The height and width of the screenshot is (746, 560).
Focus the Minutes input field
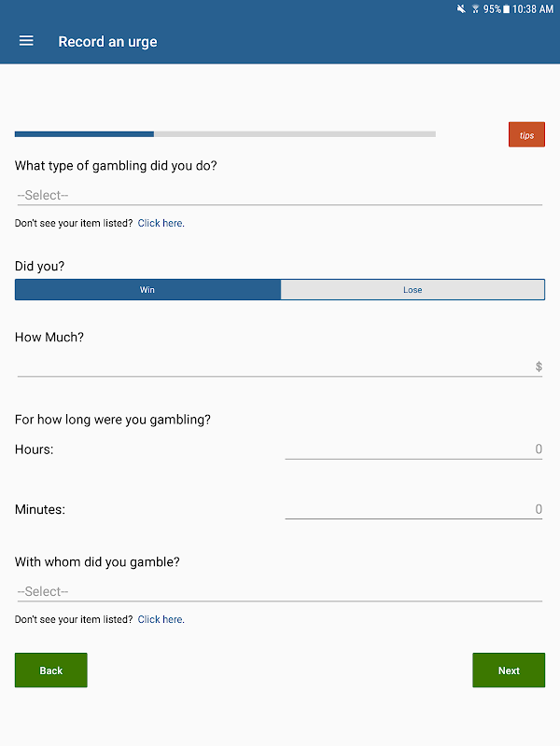(x=413, y=509)
